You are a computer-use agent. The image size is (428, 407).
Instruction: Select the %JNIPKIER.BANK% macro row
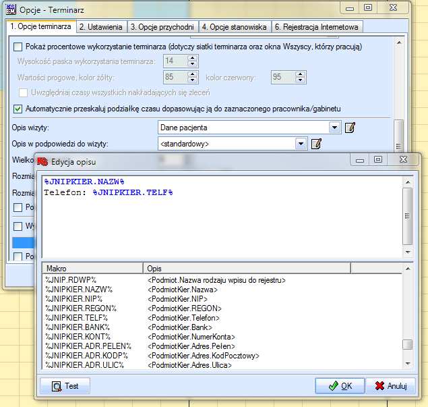point(222,327)
